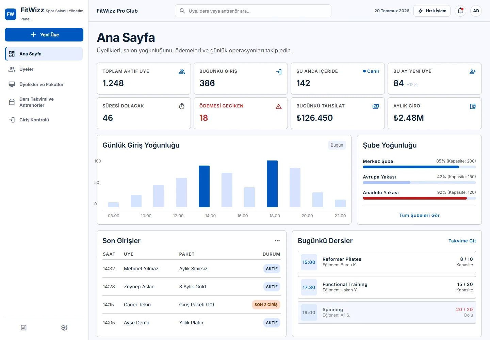
Task: Open notifications bell
Action: tap(460, 11)
